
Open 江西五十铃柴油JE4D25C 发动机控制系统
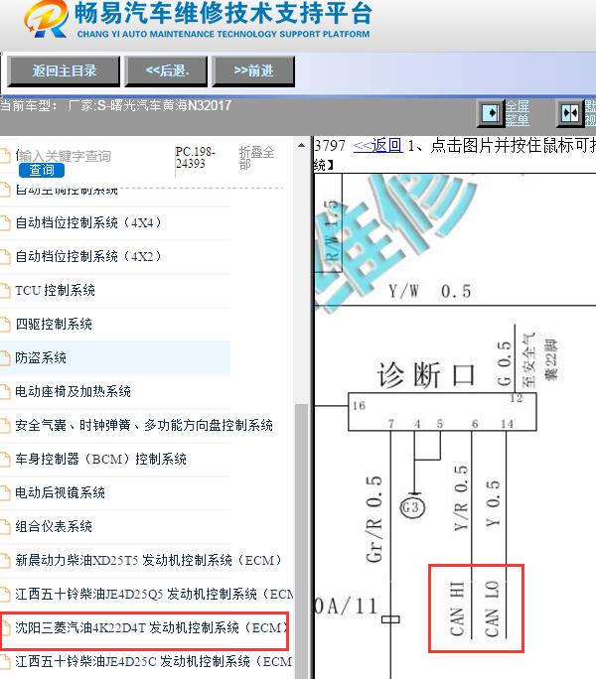[x=154, y=662]
